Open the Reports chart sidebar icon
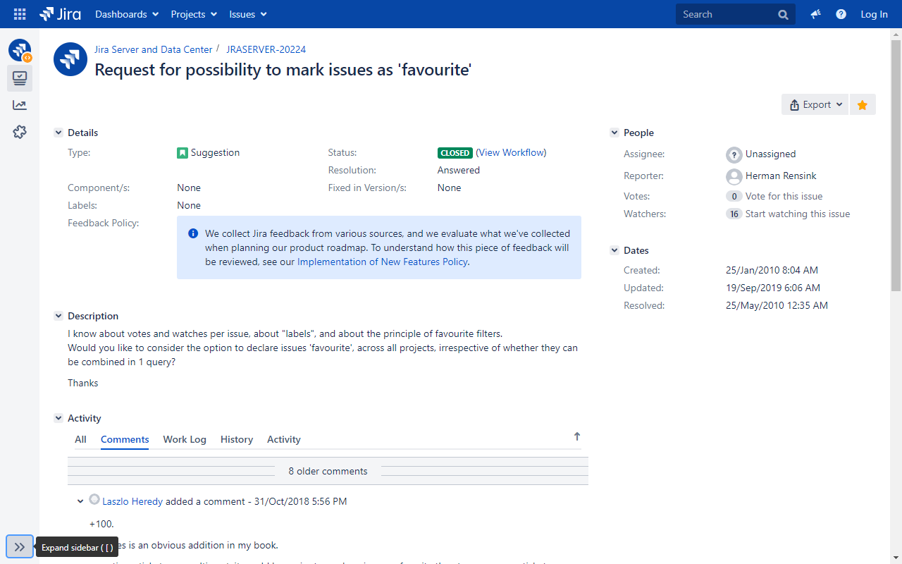The width and height of the screenshot is (902, 564). coord(20,105)
